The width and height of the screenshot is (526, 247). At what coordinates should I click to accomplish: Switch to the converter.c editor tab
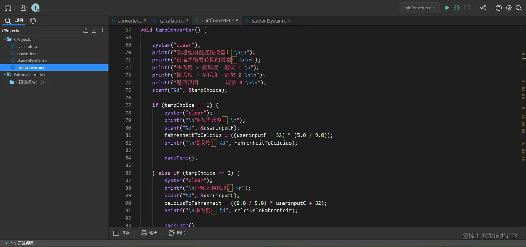click(130, 20)
